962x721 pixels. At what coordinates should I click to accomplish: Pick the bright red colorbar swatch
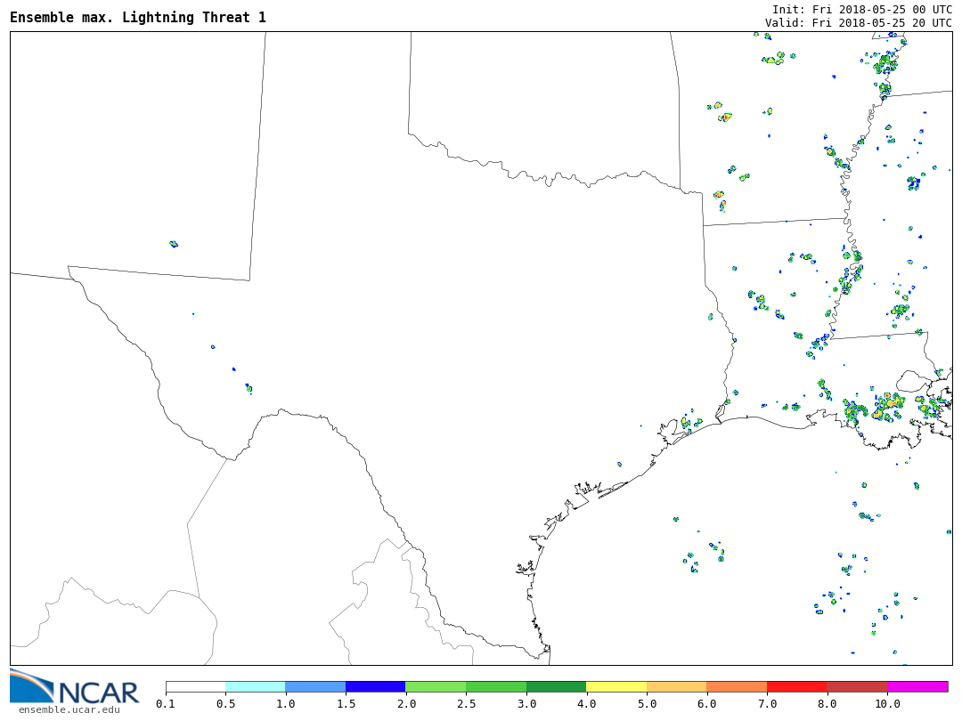point(797,687)
